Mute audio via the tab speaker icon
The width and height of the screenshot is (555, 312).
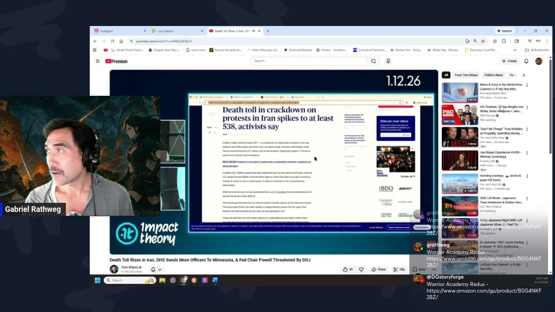click(253, 31)
